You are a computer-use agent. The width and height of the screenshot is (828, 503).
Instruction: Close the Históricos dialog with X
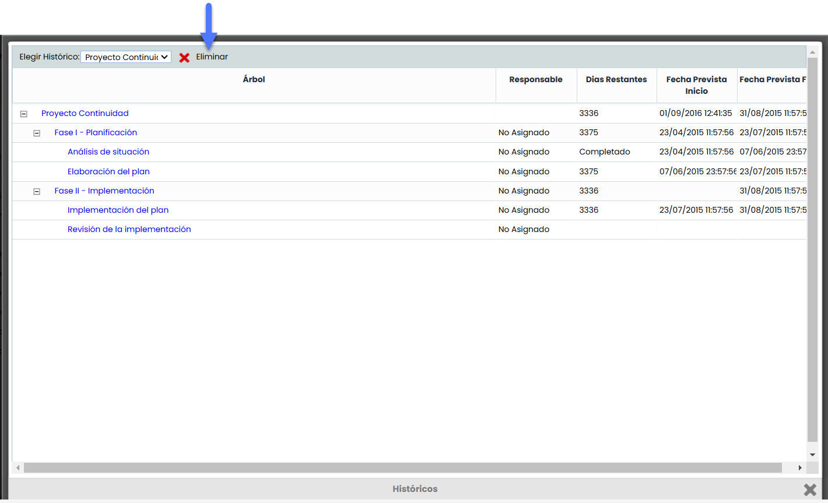[x=809, y=490]
